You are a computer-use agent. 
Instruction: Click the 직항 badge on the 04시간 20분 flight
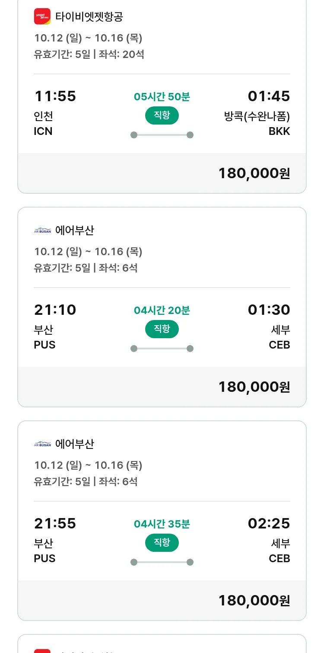[x=162, y=329]
